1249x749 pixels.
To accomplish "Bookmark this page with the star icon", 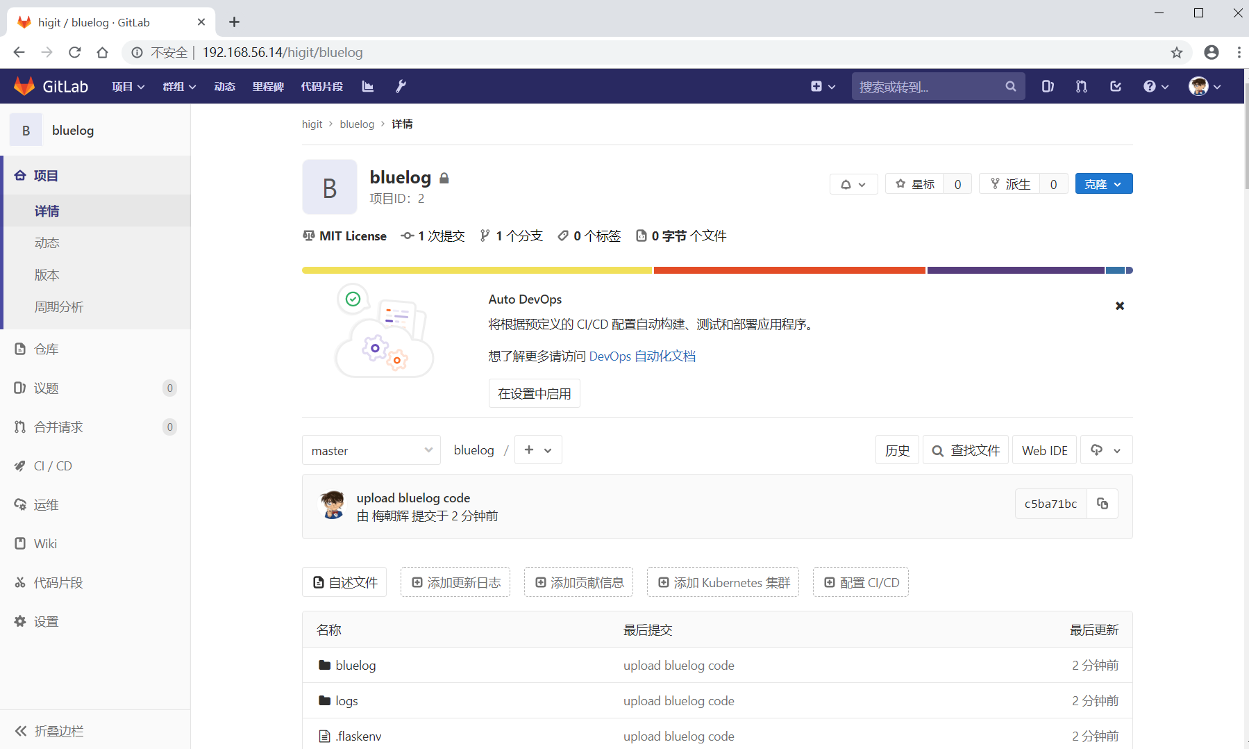I will [1176, 52].
